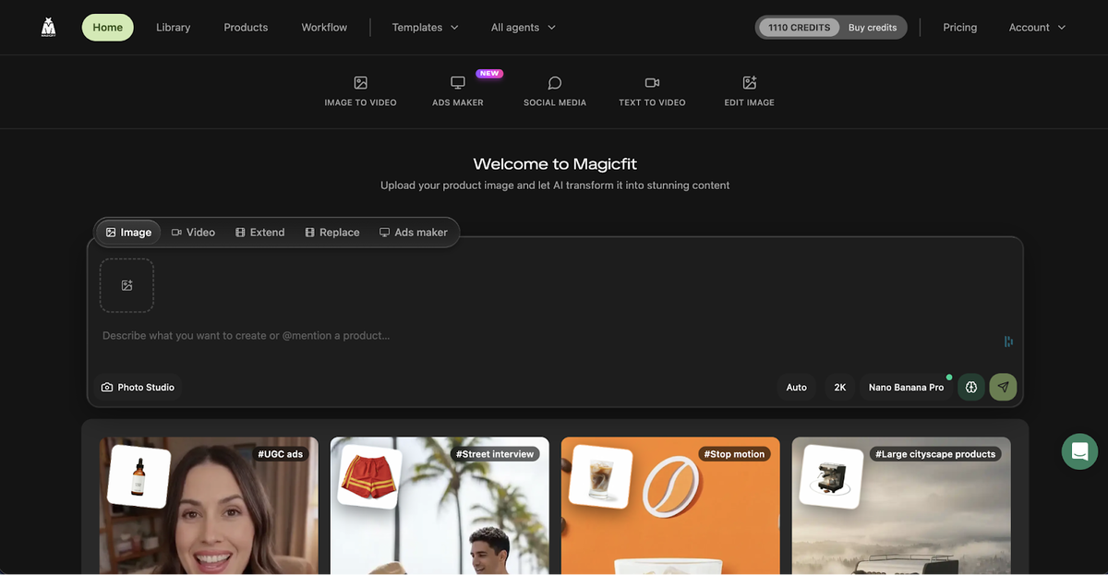Open the Text to Video tool
This screenshot has width=1108, height=575.
click(652, 90)
